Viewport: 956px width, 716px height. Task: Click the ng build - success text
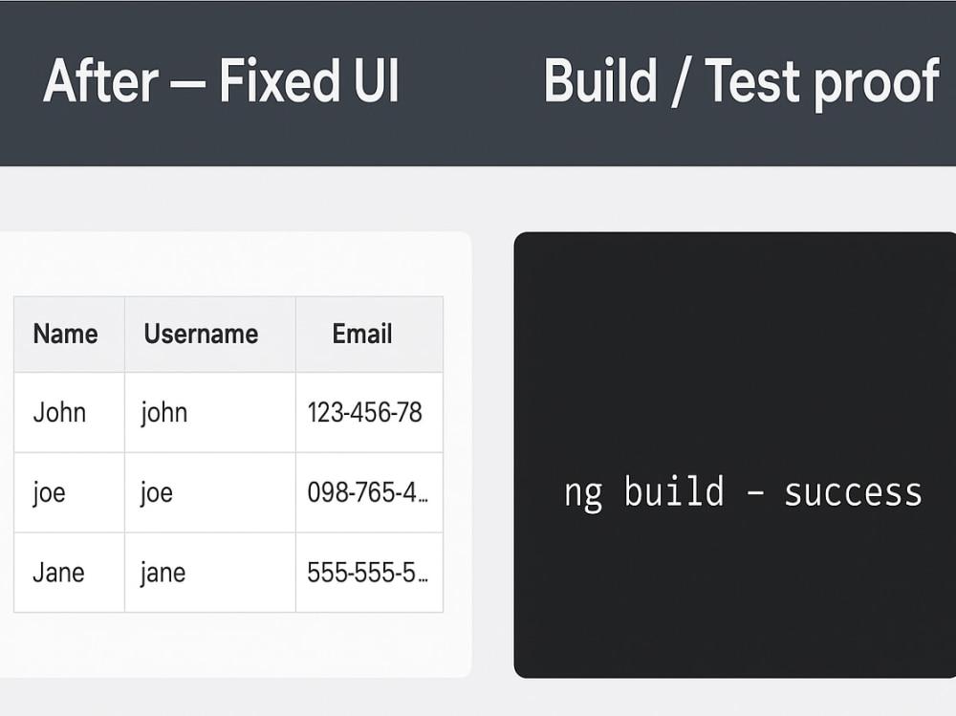point(743,492)
